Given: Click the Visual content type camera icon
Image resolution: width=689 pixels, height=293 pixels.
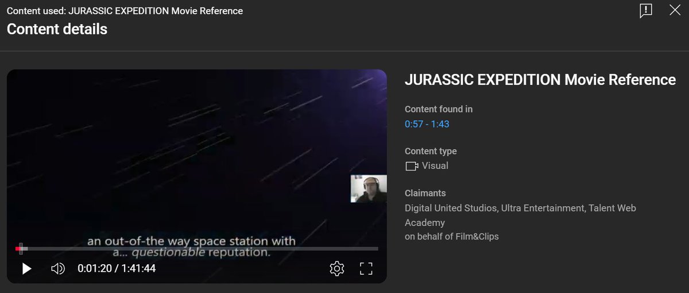Looking at the screenshot, I should click(x=411, y=166).
